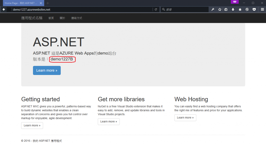Image resolution: width=266 pixels, height=145 pixels.
Task: Click the blue Learn more button
Action: coord(47,70)
